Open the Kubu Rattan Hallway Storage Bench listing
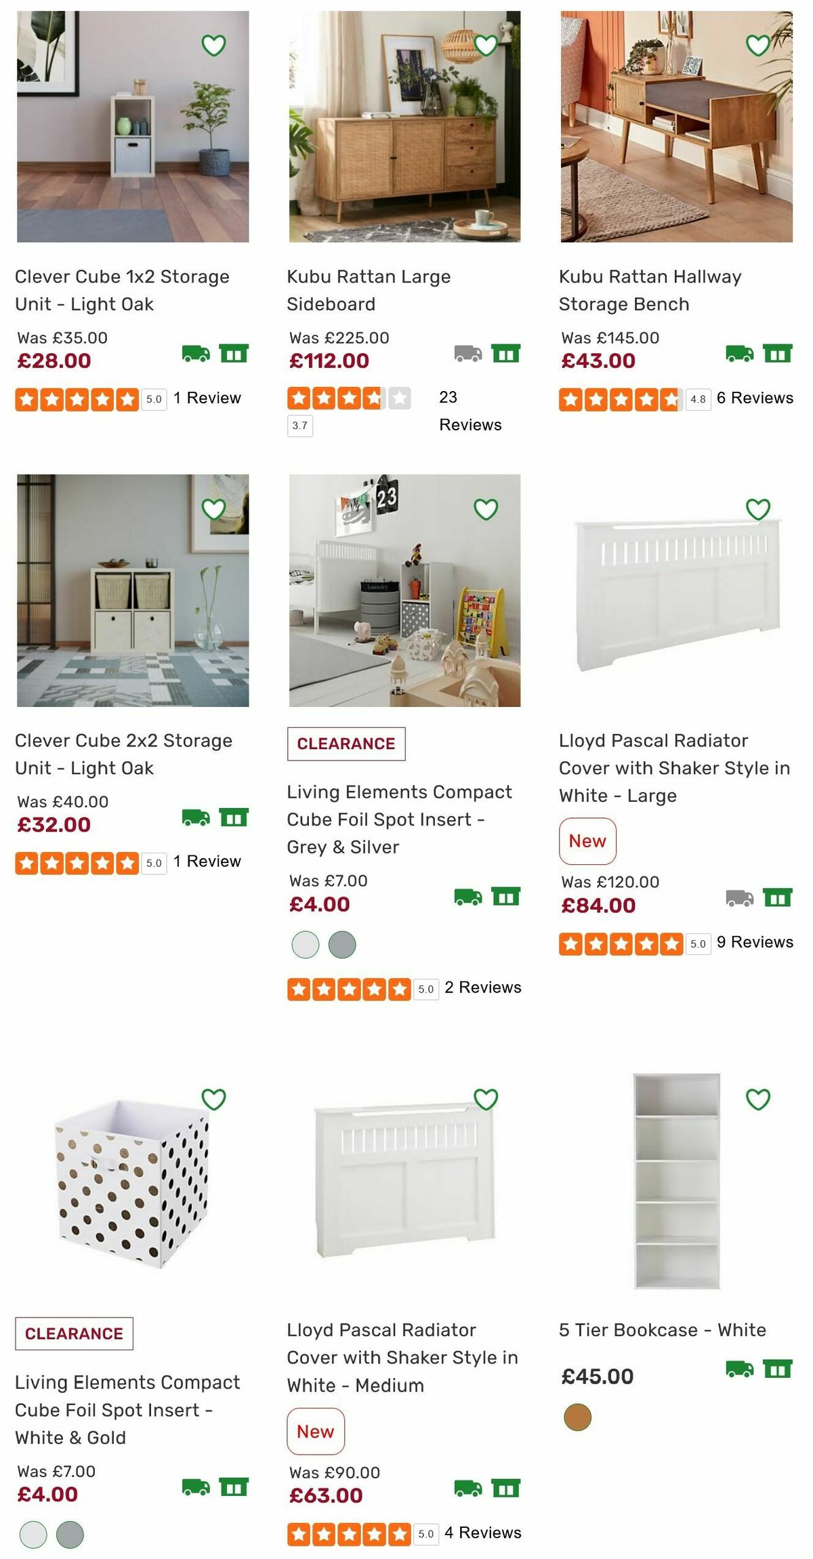 click(x=649, y=290)
